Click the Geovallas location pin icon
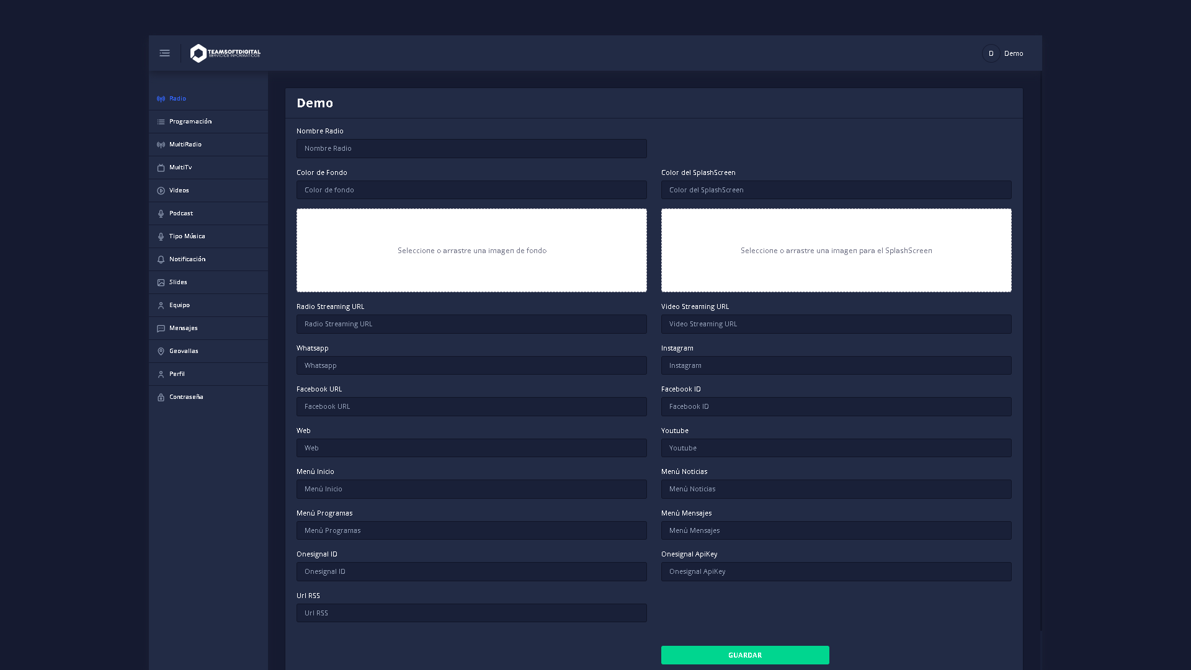 161,351
